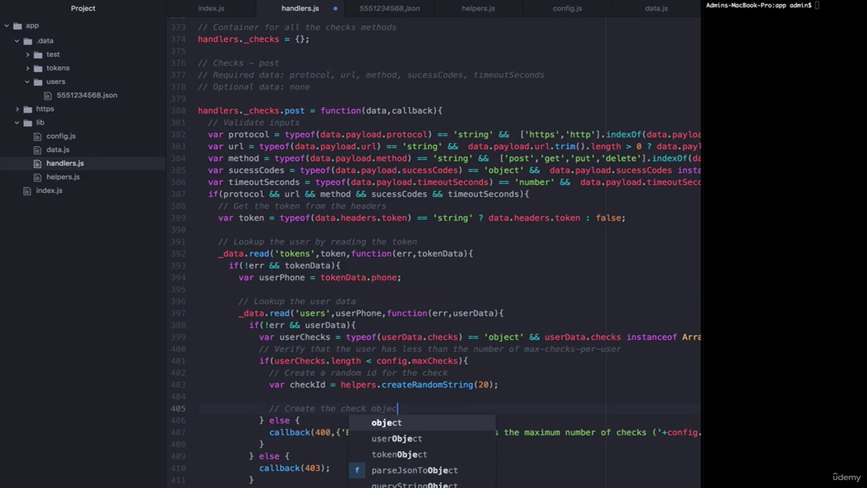
Task: Collapse the lib folder arrow
Action: coord(17,123)
